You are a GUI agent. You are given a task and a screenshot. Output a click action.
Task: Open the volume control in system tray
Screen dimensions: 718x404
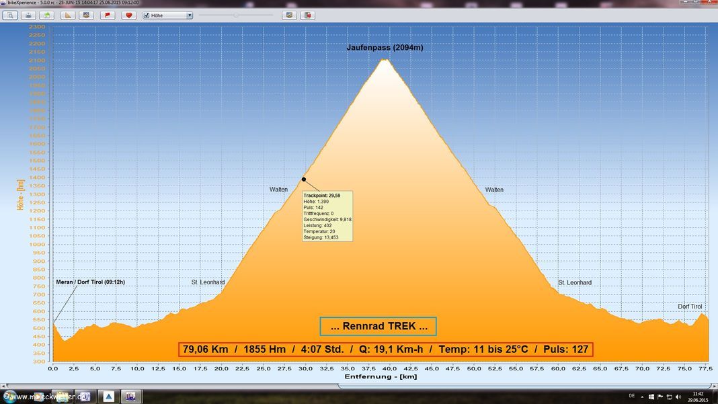pyautogui.click(x=678, y=397)
